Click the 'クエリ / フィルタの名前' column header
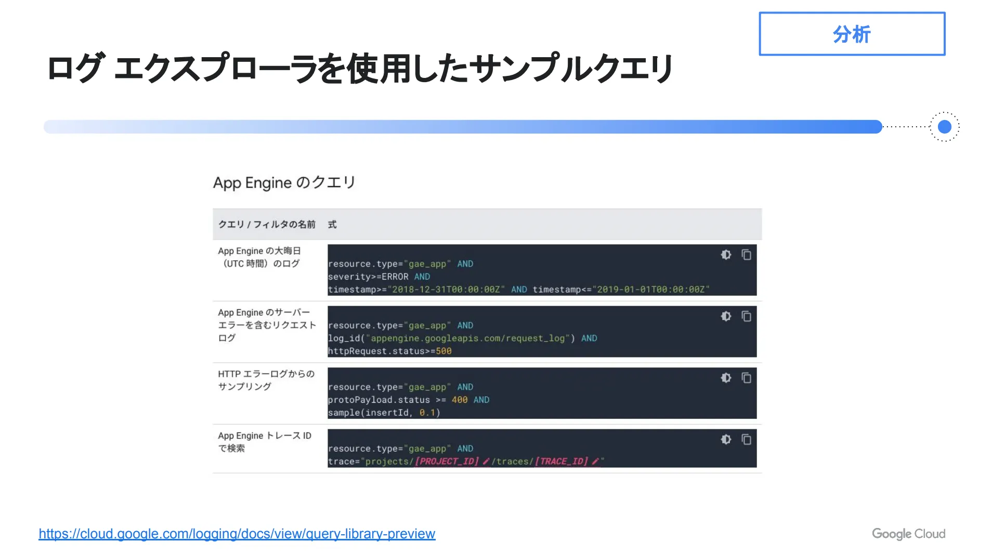The image size is (992, 555). [x=267, y=224]
